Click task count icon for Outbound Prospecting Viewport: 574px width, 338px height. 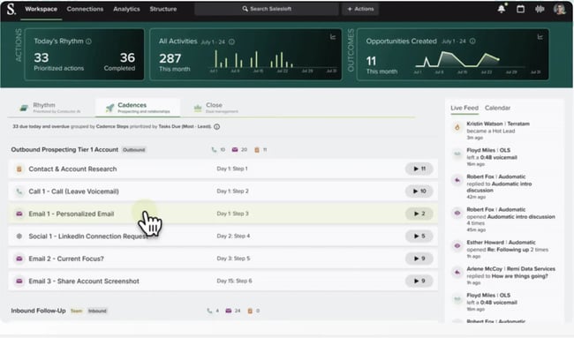(257, 150)
